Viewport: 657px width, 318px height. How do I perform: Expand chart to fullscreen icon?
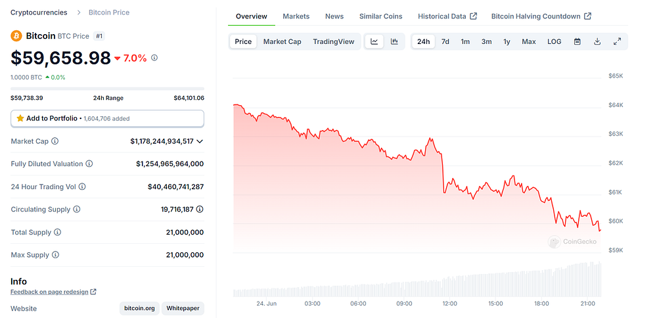(x=617, y=41)
